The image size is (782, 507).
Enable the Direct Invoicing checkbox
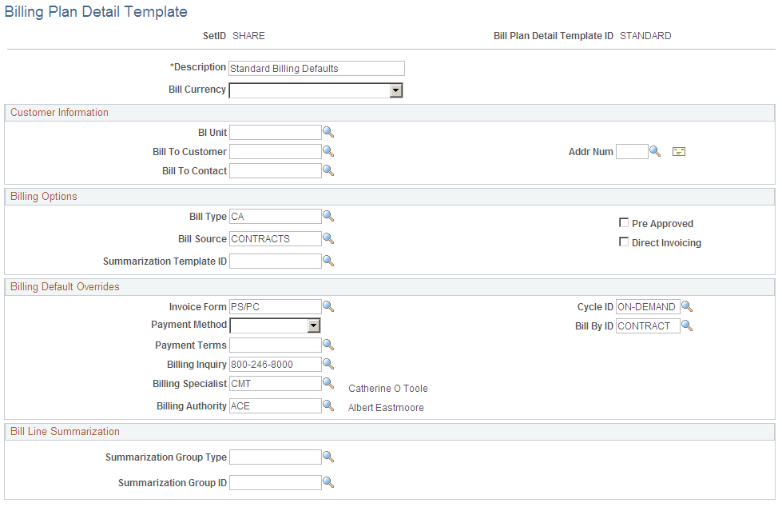(624, 242)
